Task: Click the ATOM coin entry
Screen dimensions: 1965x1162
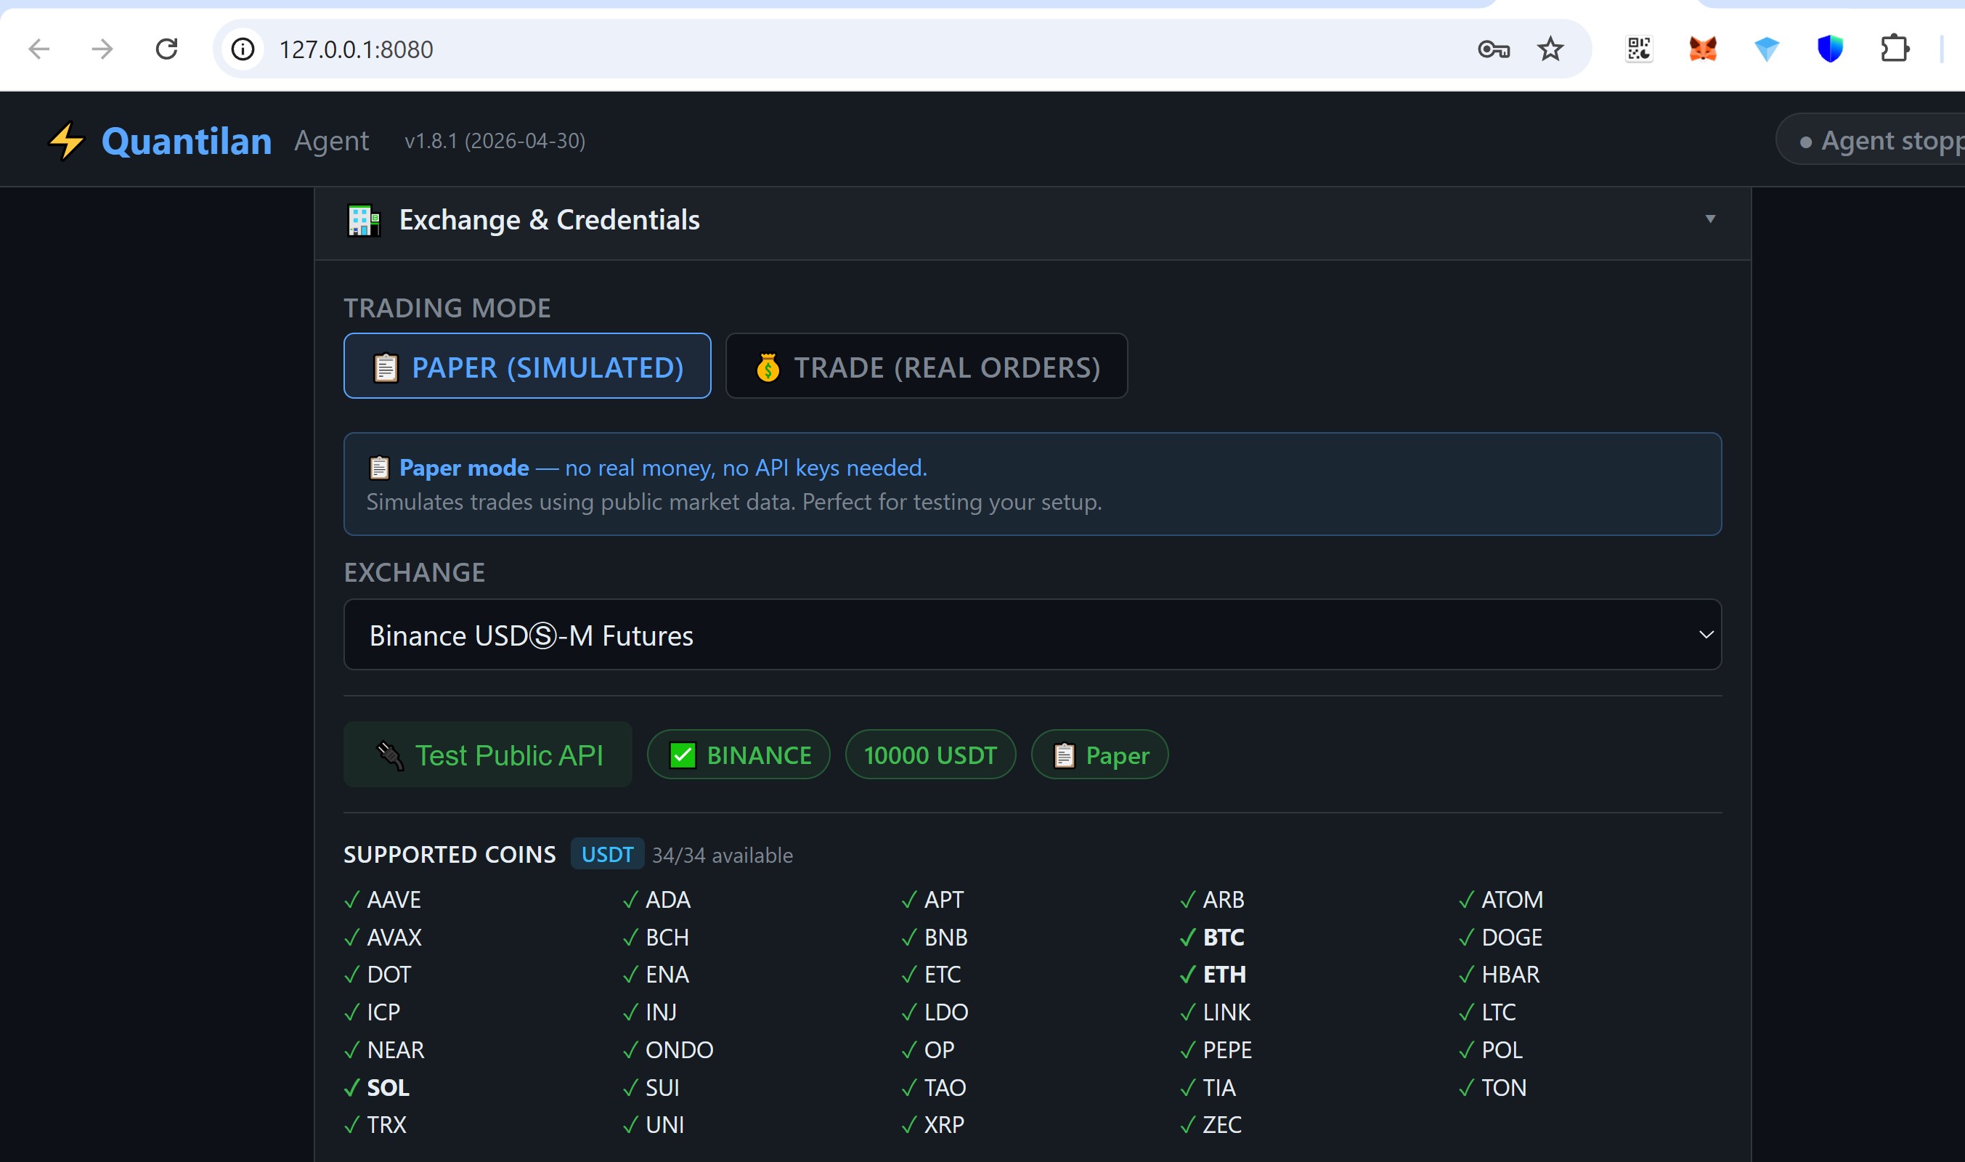Action: [x=1501, y=900]
